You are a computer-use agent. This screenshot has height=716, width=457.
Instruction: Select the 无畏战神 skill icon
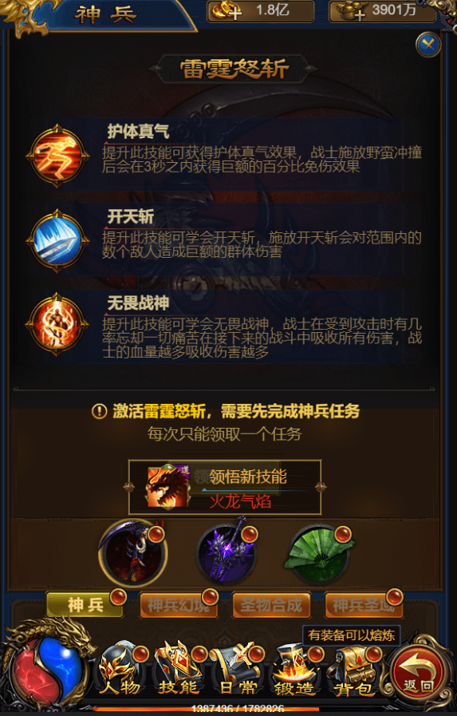(57, 325)
